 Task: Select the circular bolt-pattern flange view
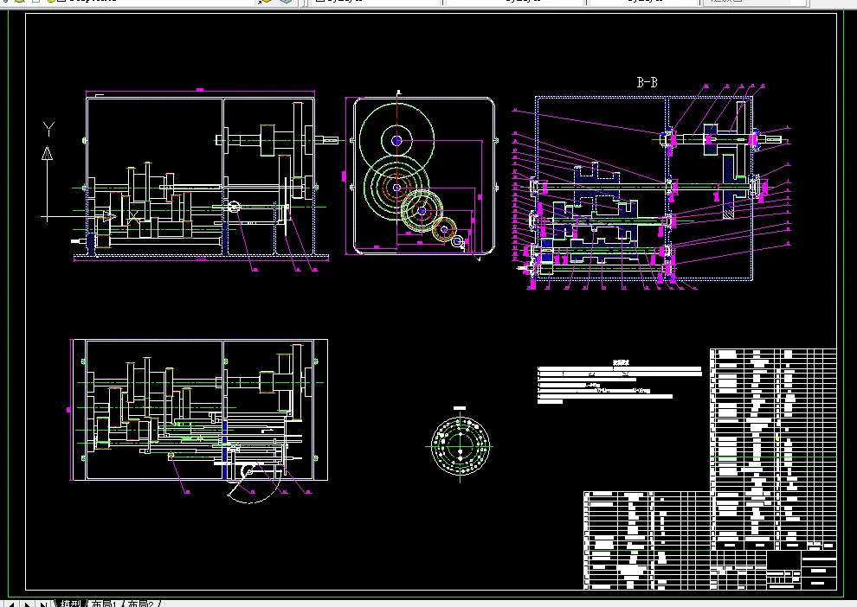click(x=461, y=446)
